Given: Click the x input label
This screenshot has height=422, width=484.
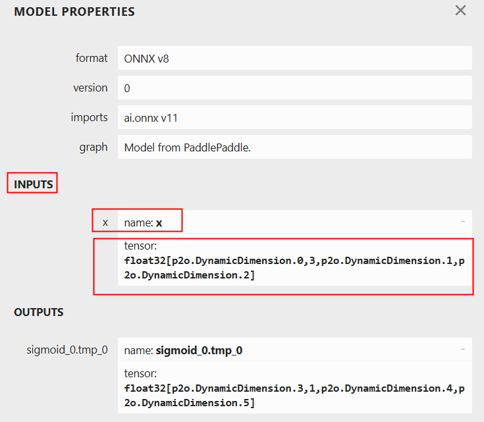Looking at the screenshot, I should (x=105, y=223).
